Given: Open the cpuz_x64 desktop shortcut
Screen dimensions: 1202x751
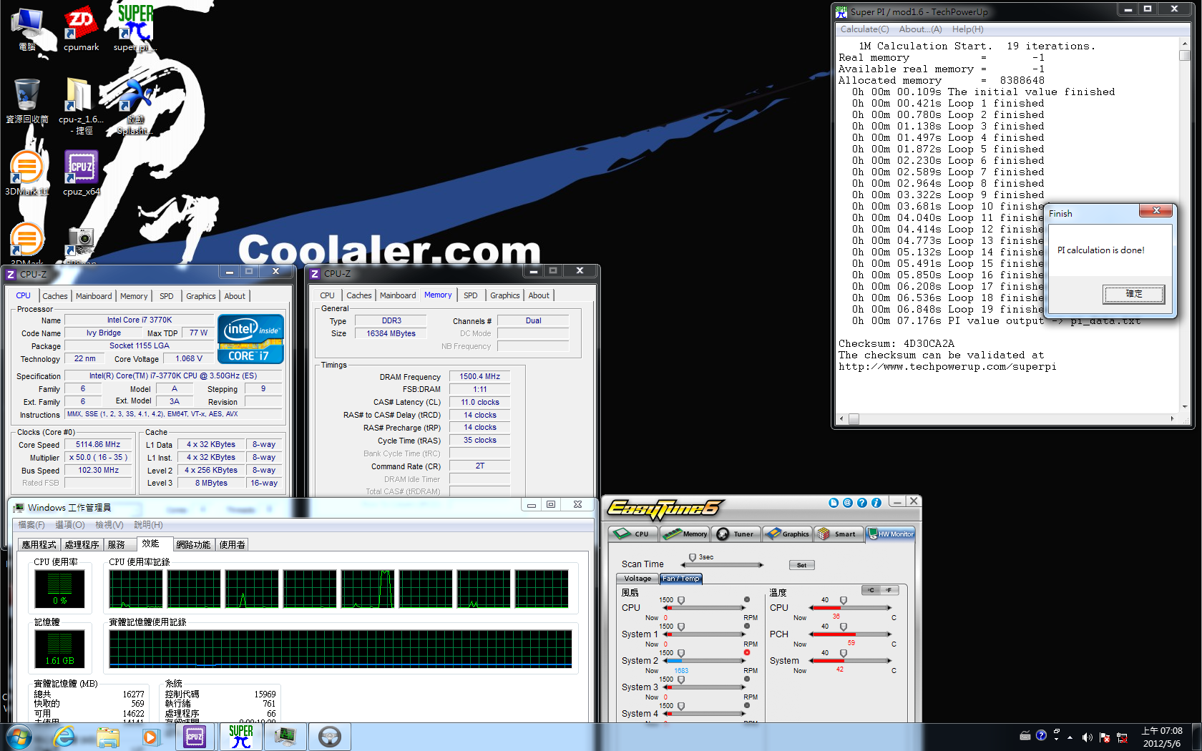Looking at the screenshot, I should (x=81, y=173).
